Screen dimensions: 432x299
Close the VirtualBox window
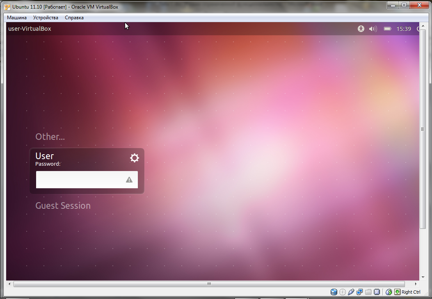click(x=419, y=5)
